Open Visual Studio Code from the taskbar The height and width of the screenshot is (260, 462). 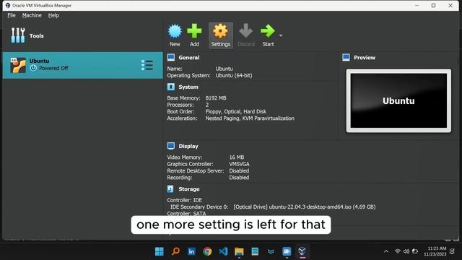click(x=223, y=251)
